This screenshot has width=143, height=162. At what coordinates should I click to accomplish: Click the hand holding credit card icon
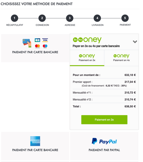tap(27, 43)
